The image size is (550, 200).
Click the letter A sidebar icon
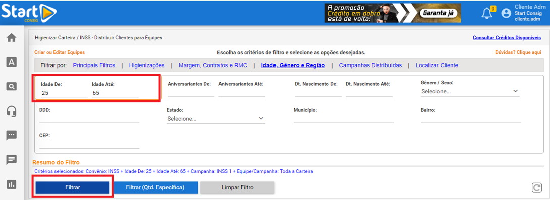(x=12, y=62)
